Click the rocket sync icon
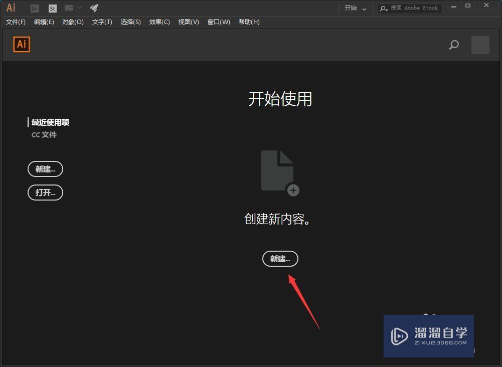 pos(94,8)
